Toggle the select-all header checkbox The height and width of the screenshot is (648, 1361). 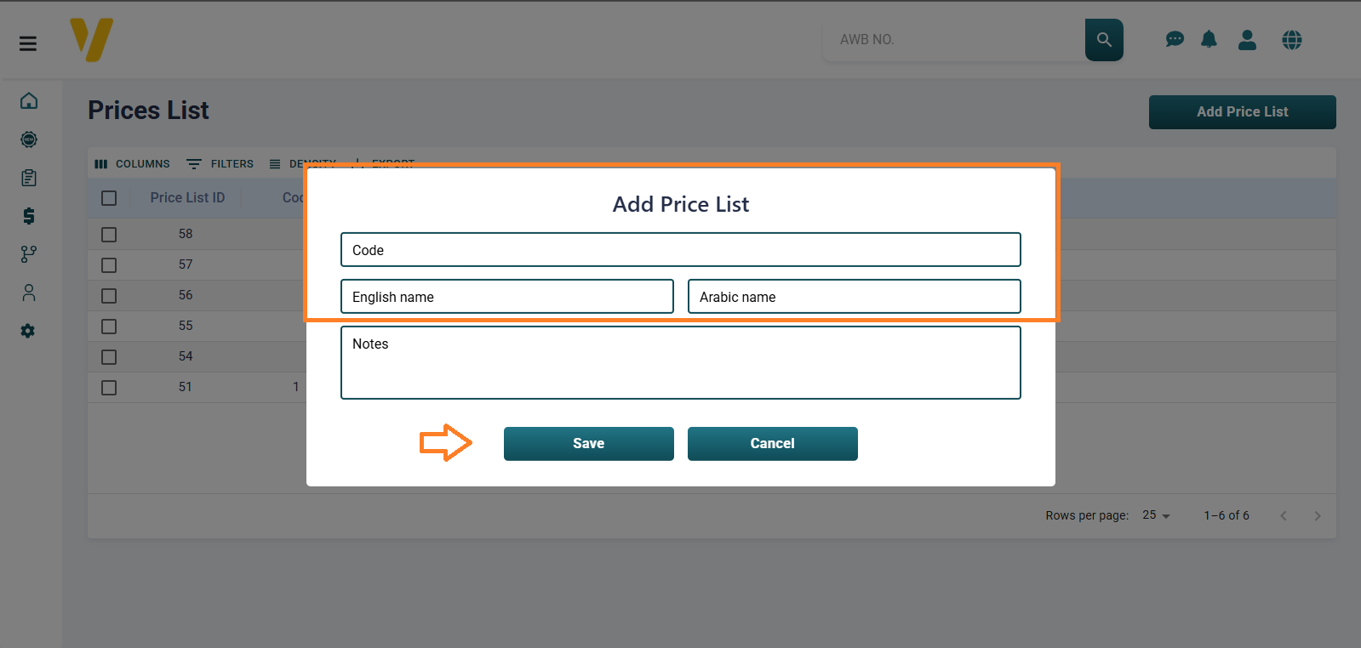(x=109, y=198)
